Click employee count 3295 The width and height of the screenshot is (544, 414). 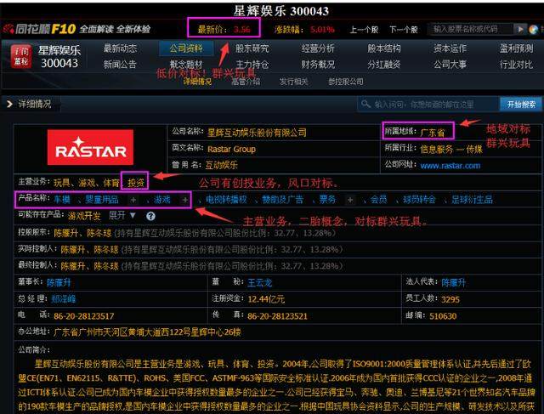pos(450,299)
